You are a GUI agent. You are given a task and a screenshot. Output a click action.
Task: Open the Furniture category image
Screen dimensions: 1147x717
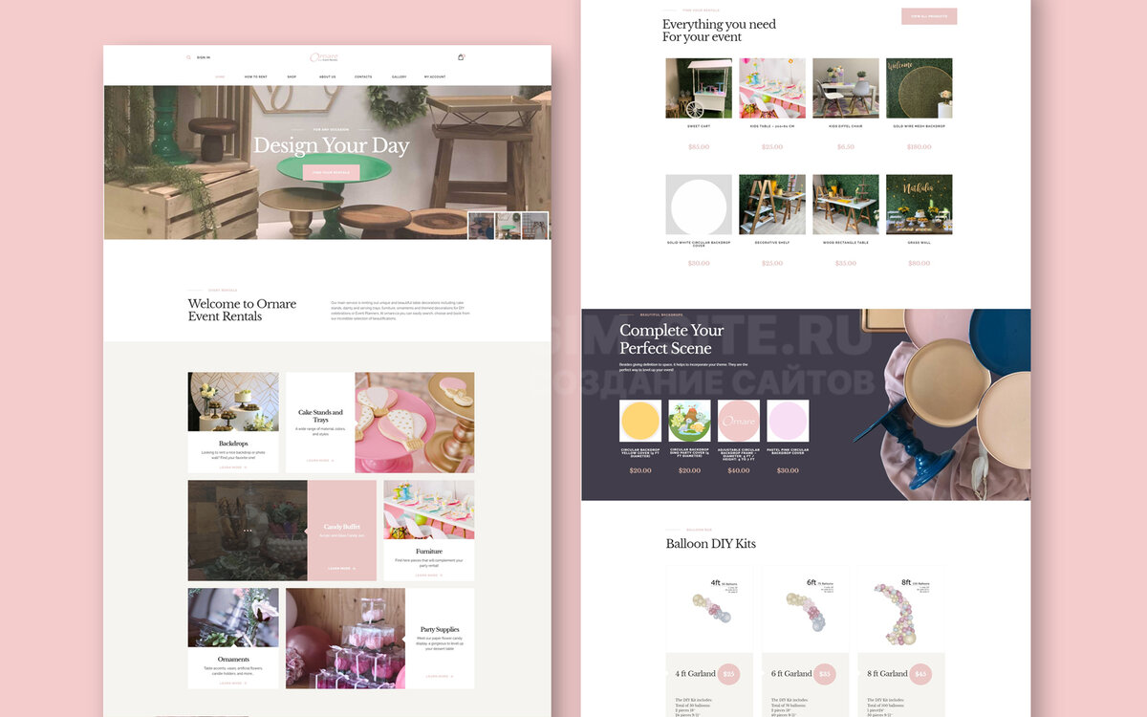(429, 510)
